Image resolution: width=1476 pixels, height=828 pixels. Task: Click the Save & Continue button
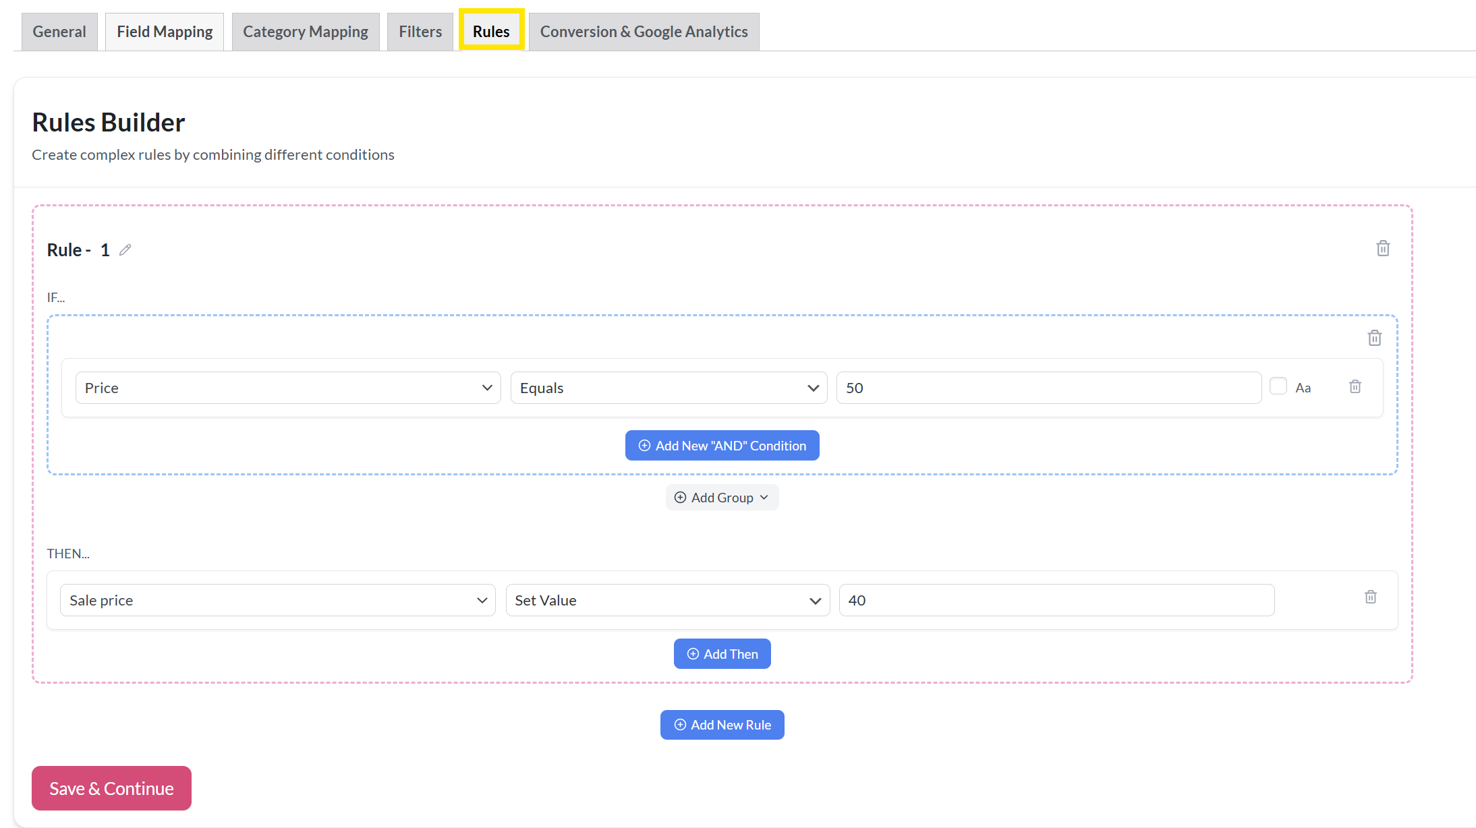(111, 788)
